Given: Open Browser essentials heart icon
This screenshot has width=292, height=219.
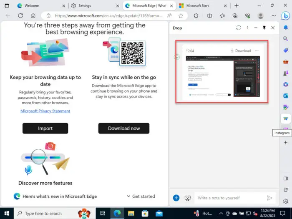Looking at the screenshot, I should pyautogui.click(x=247, y=16).
